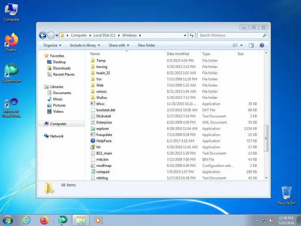Expand the arrow after Windows in breadcrumb

pos(140,35)
